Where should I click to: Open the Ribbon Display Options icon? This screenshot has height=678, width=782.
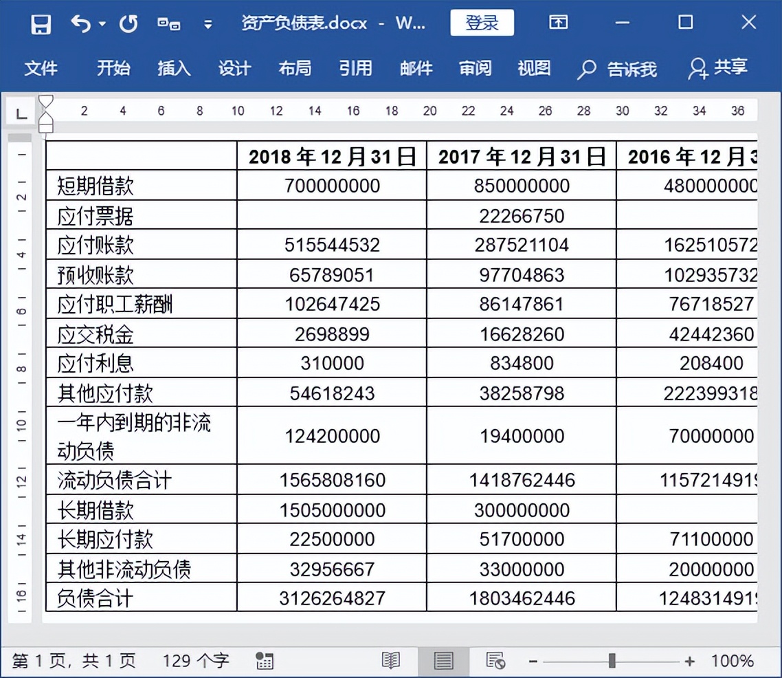[558, 22]
